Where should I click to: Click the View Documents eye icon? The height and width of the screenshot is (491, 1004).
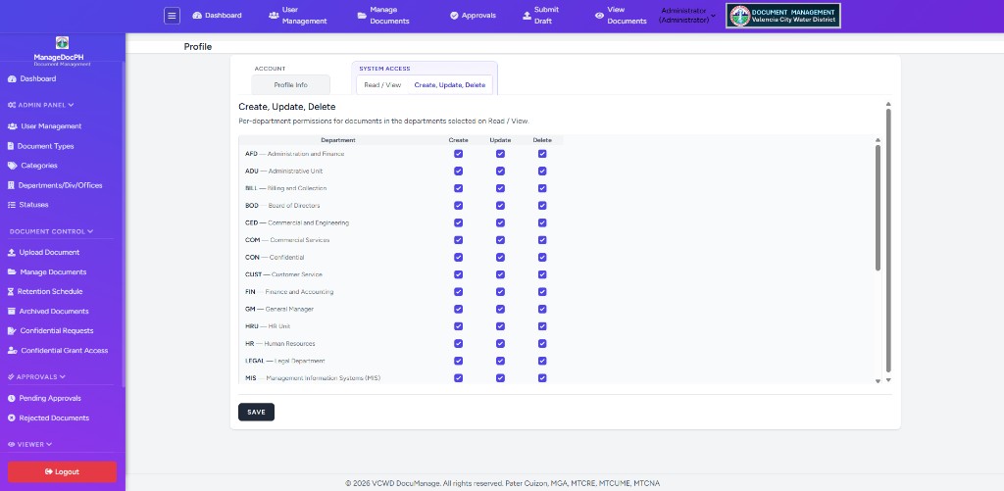coord(599,16)
